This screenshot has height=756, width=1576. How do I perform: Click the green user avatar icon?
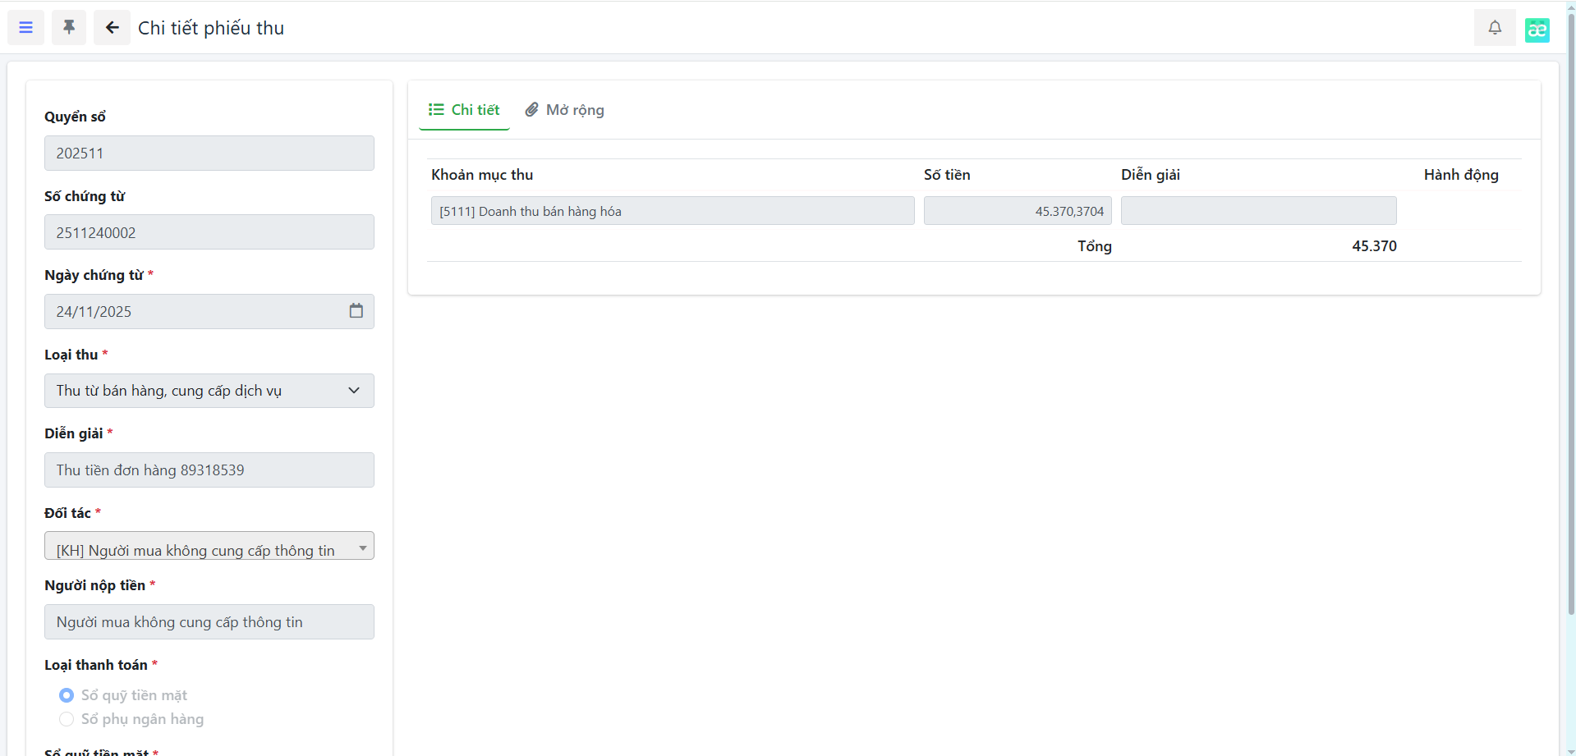pyautogui.click(x=1537, y=30)
